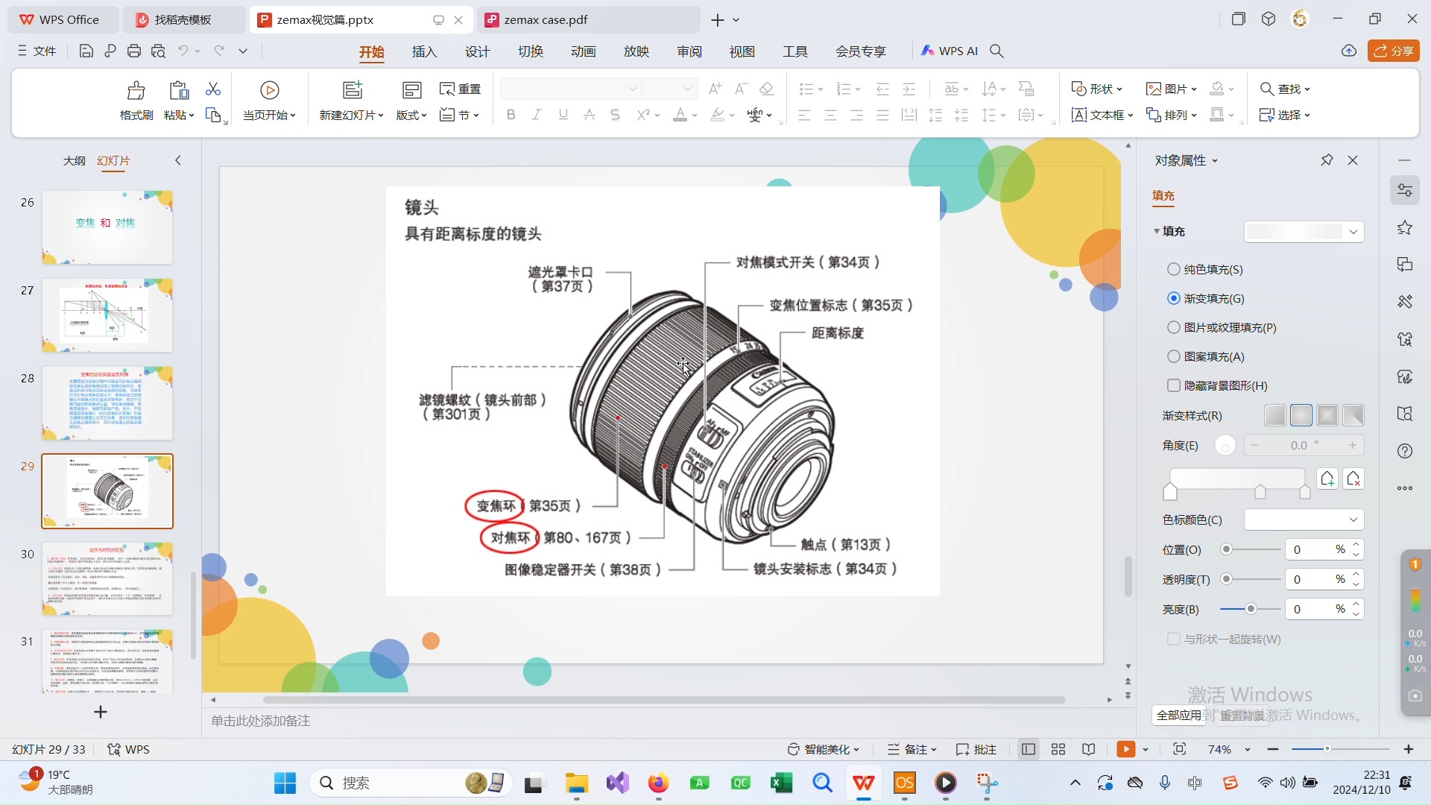
Task: Click Smart Beautify (智能美化) button
Action: click(x=824, y=749)
